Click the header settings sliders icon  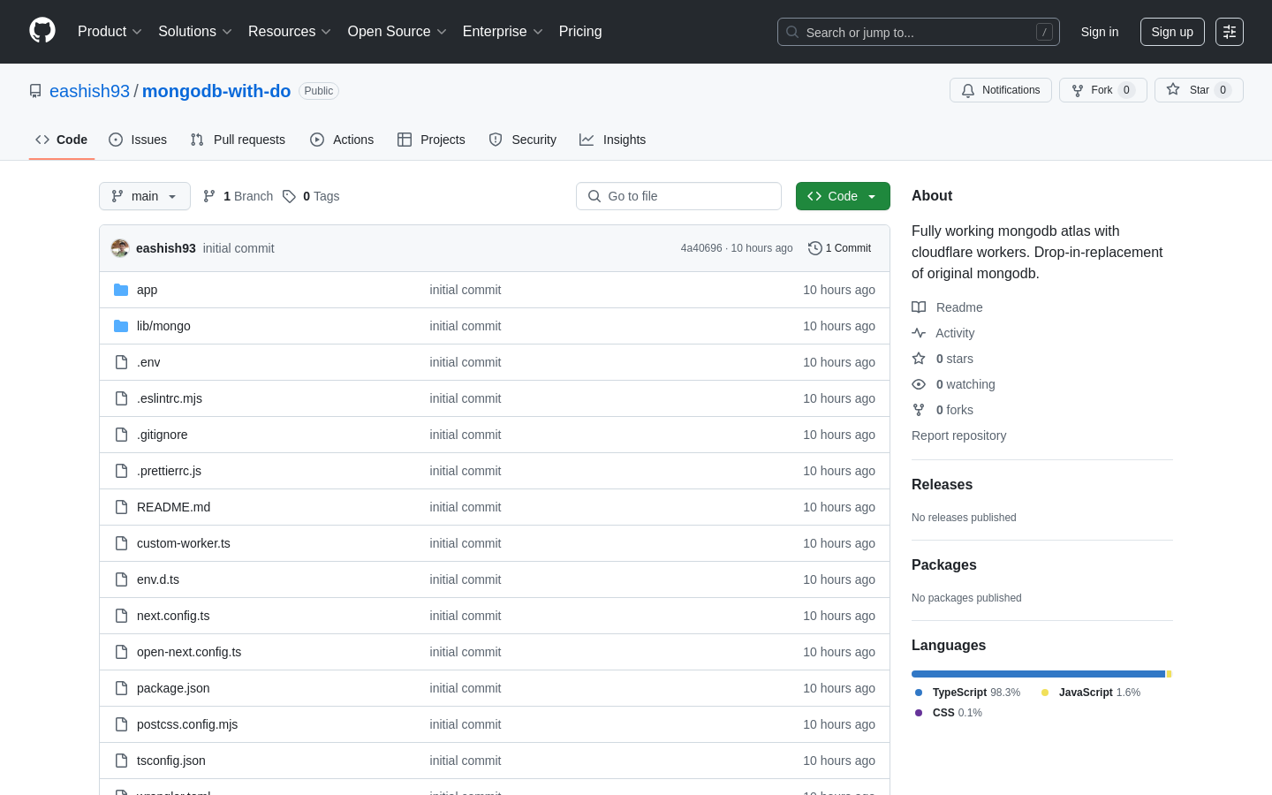(1230, 32)
